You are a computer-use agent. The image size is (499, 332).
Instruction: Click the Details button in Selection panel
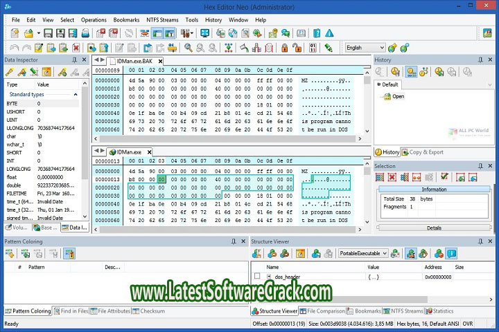tap(434, 228)
